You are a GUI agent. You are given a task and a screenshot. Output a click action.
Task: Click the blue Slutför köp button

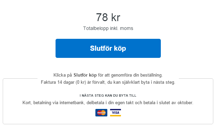click(x=108, y=48)
